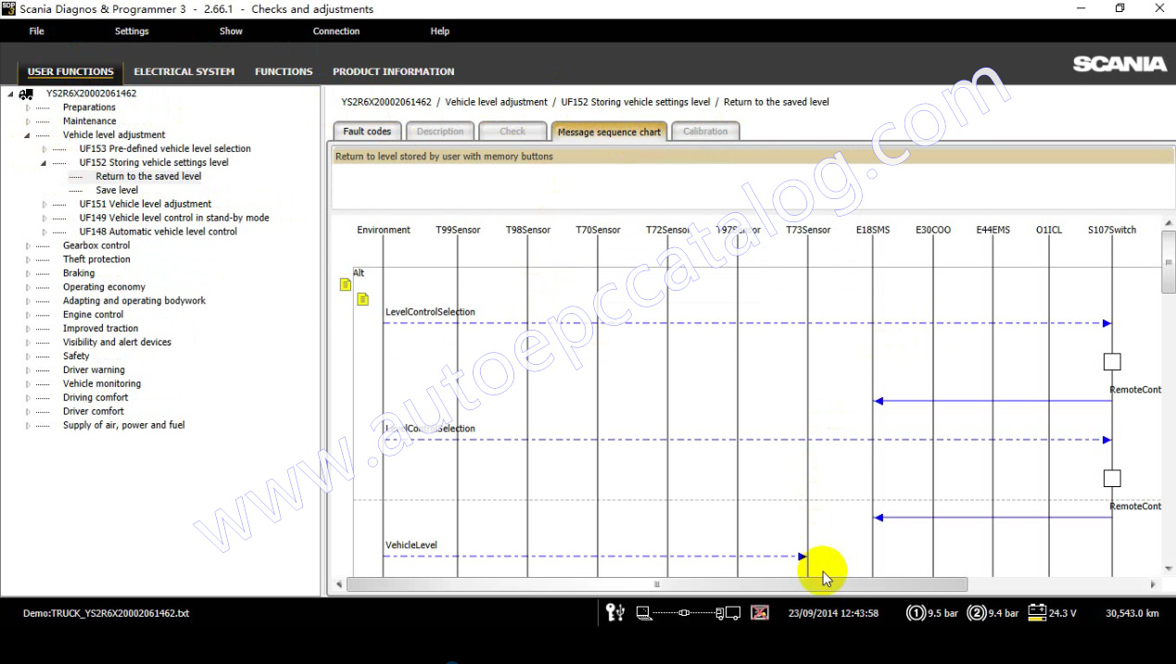The image size is (1176, 664).
Task: Click the computer-to-truck connection status icon
Action: click(688, 613)
